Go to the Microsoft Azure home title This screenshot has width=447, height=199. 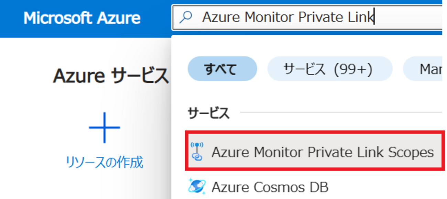point(82,18)
